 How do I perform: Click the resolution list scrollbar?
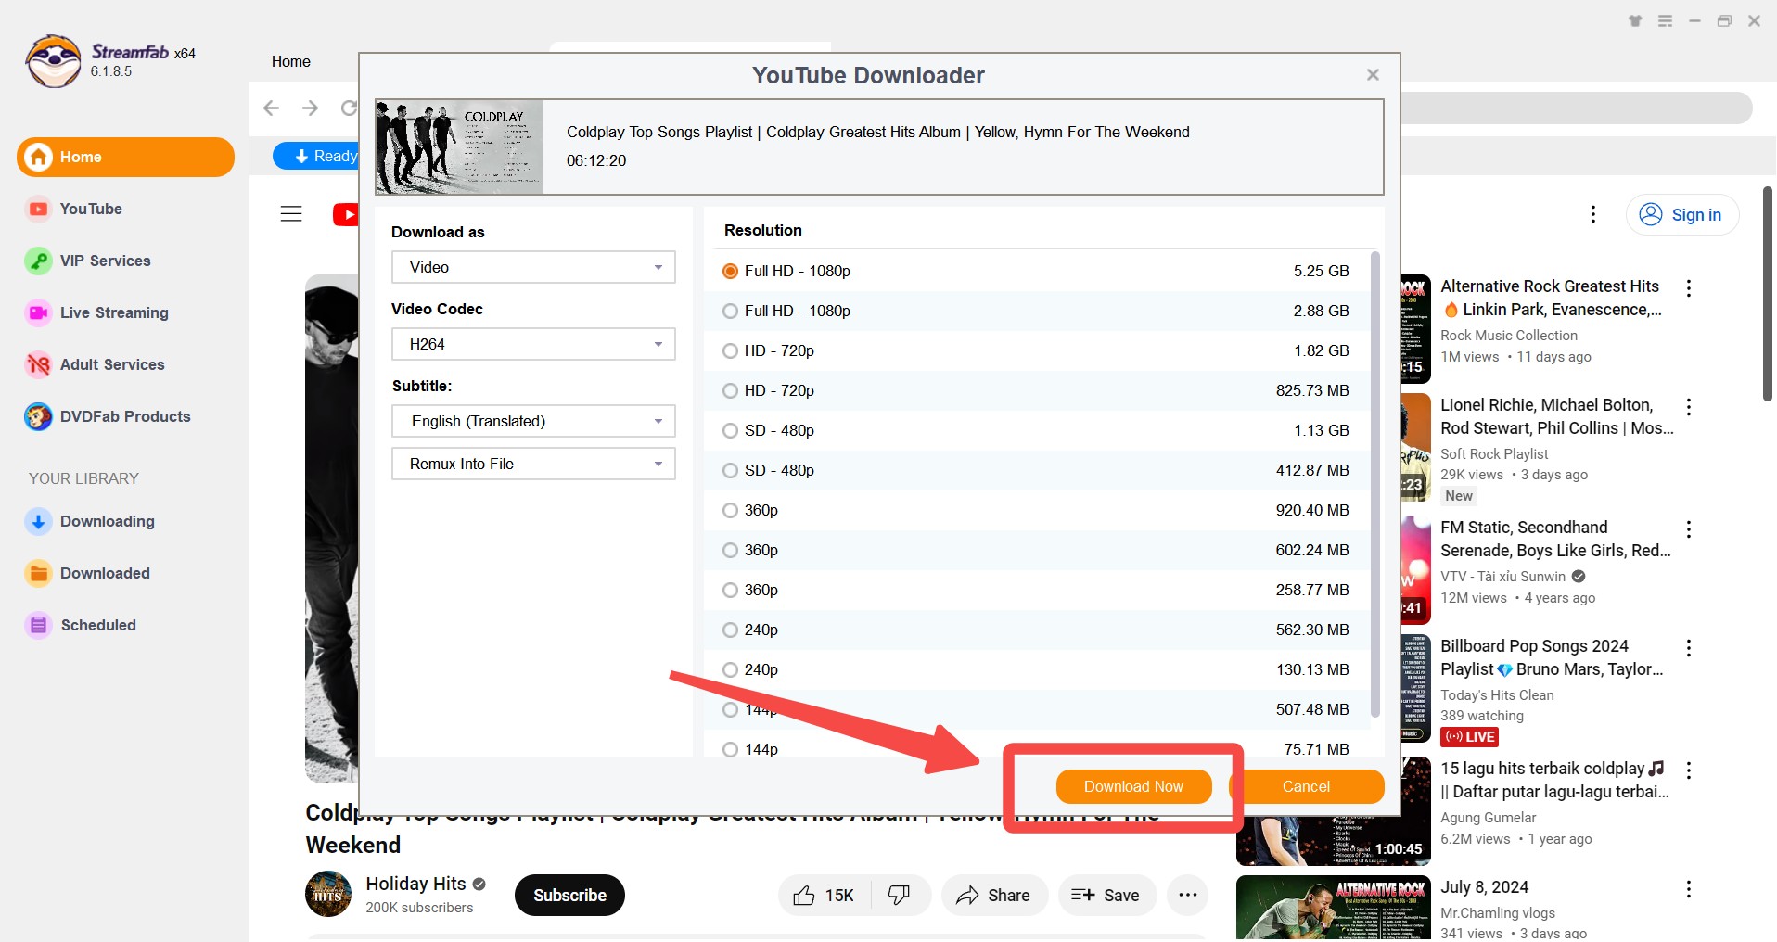(x=1375, y=482)
